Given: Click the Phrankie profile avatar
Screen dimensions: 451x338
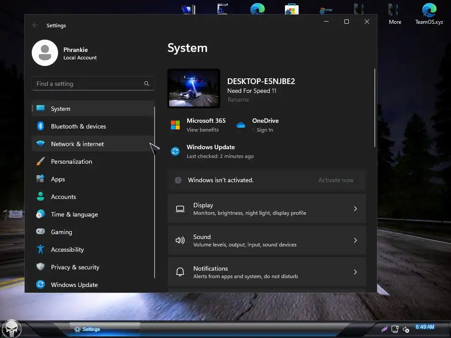Looking at the screenshot, I should (45, 53).
